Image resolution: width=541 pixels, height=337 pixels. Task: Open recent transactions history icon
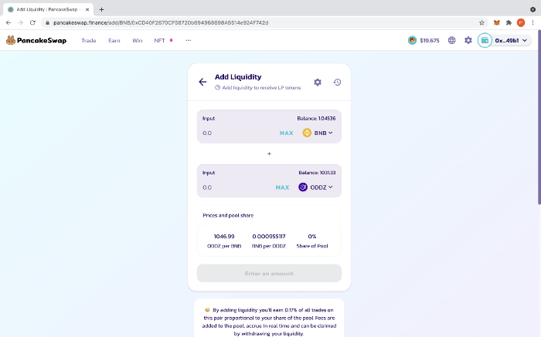338,82
